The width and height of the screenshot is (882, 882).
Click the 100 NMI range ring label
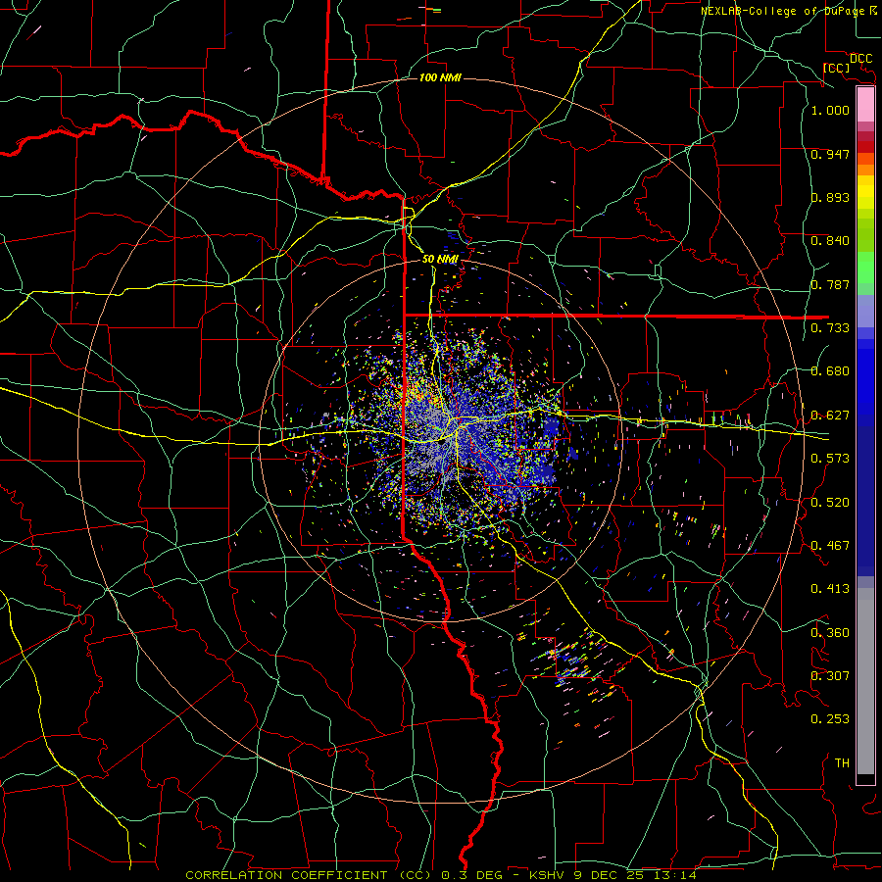(x=440, y=77)
